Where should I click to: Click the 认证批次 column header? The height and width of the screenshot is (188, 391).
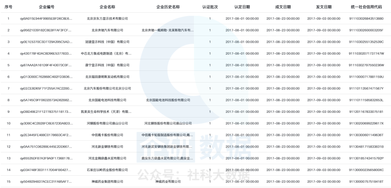point(210,7)
